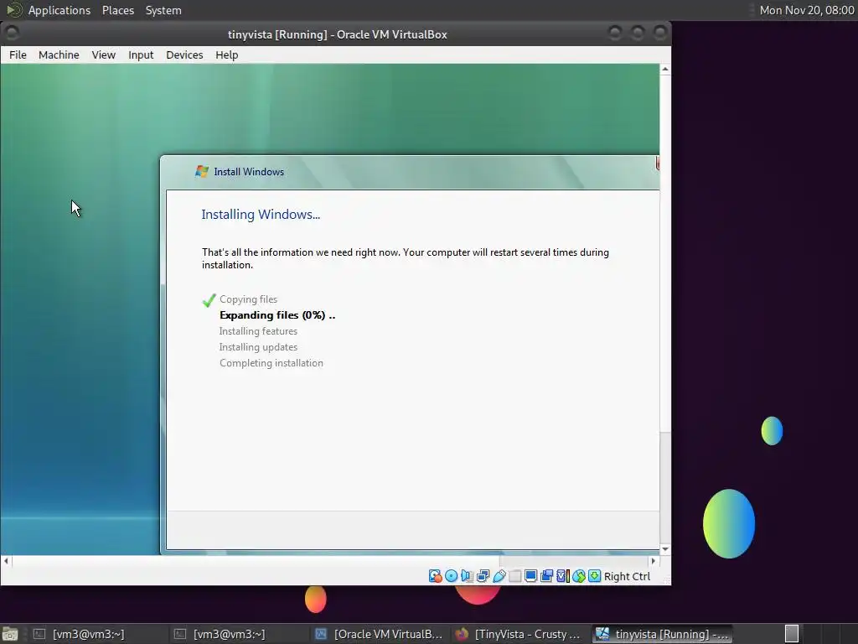Click the keyboard capture green arrow icon
The image size is (858, 644).
click(x=594, y=576)
